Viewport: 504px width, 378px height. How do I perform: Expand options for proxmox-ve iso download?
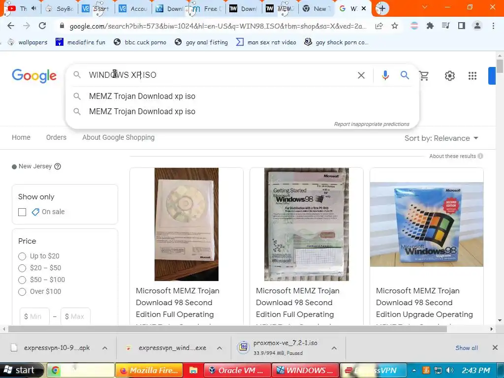click(334, 348)
